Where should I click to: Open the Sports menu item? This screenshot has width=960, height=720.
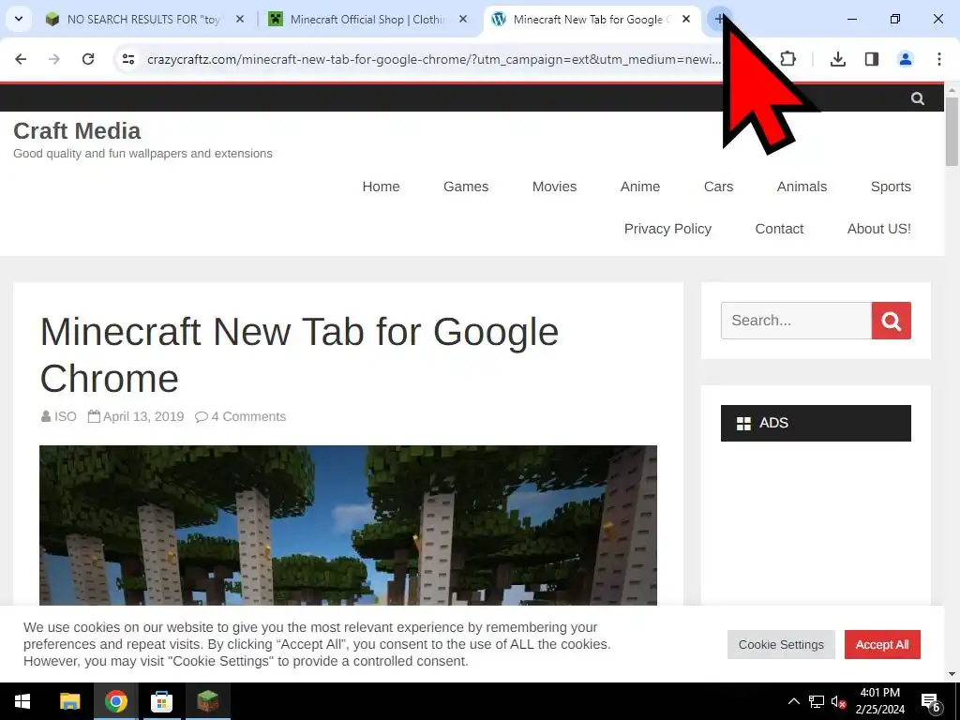pyautogui.click(x=891, y=187)
